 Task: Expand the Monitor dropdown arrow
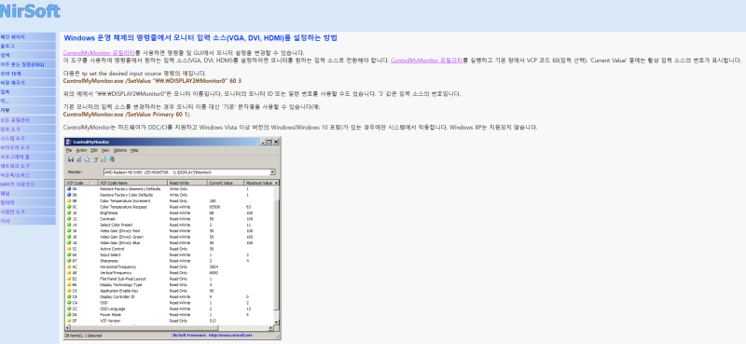coord(272,172)
